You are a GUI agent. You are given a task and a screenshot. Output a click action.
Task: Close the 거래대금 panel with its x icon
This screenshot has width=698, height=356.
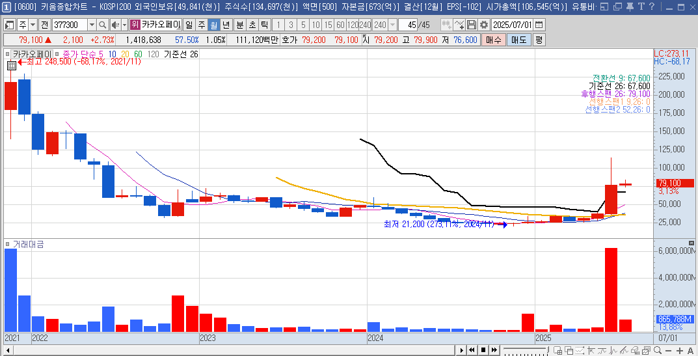[x=691, y=243]
